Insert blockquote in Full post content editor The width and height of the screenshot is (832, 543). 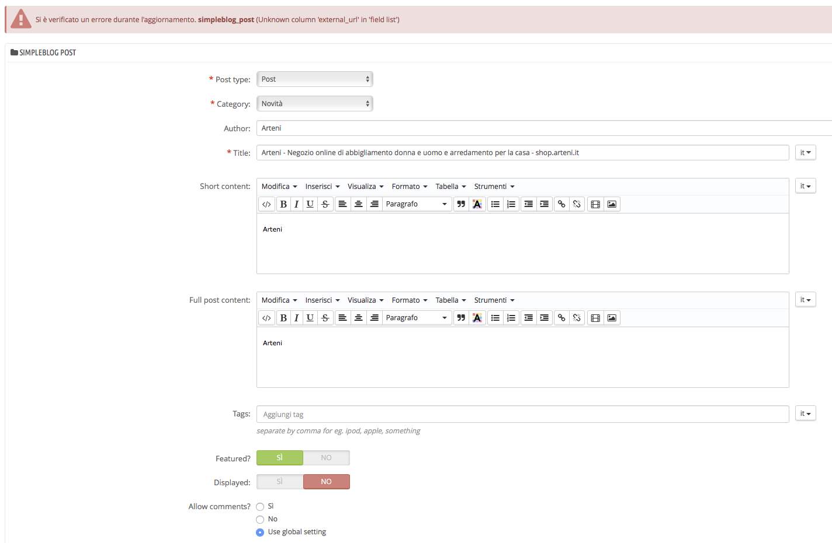point(461,318)
